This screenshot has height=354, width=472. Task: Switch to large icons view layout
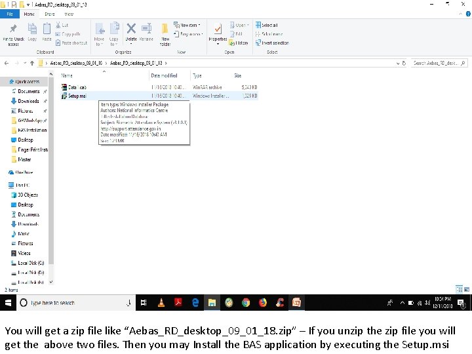(x=467, y=289)
